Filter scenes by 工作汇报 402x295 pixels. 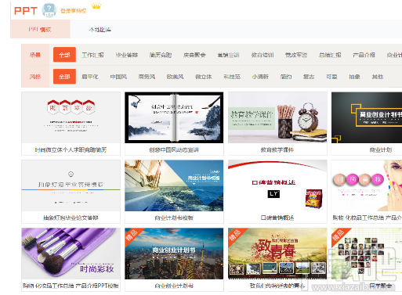tap(93, 55)
